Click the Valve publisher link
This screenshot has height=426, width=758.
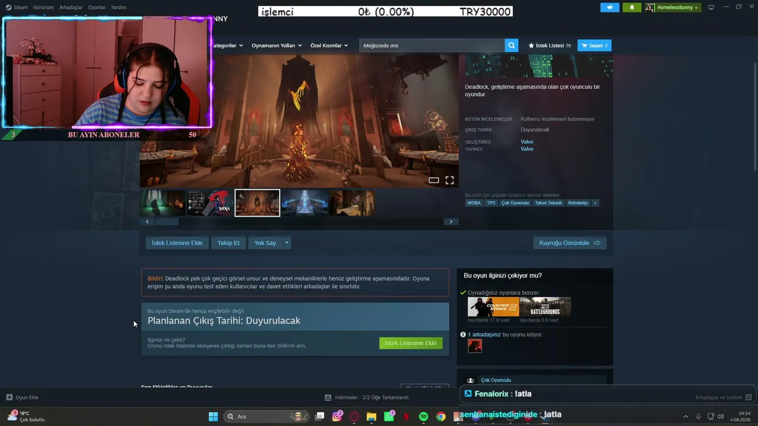[527, 149]
